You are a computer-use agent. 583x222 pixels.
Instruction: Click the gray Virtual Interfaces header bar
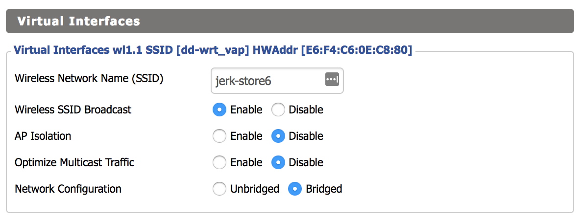tap(290, 21)
